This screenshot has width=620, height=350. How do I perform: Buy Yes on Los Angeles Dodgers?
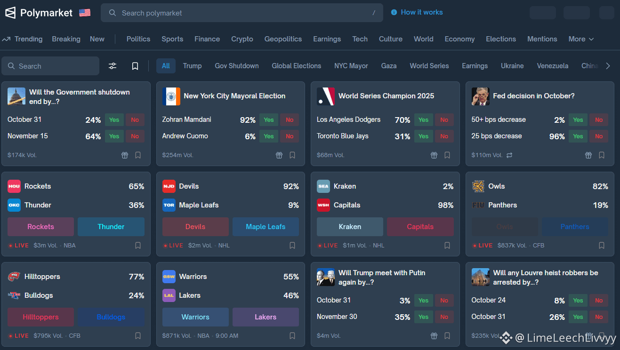coord(424,120)
